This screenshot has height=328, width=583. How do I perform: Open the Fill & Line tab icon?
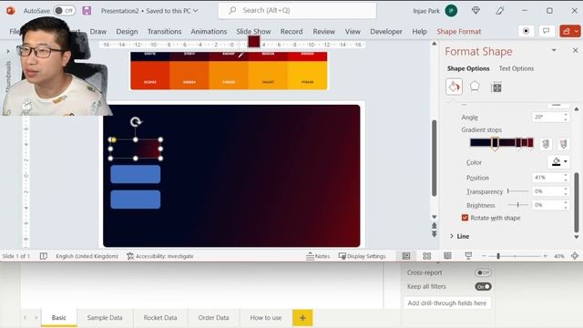pos(454,87)
